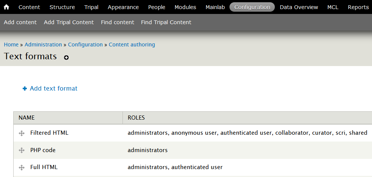Click Add text format link
Viewport: 372px width, 177px height.
(x=53, y=88)
